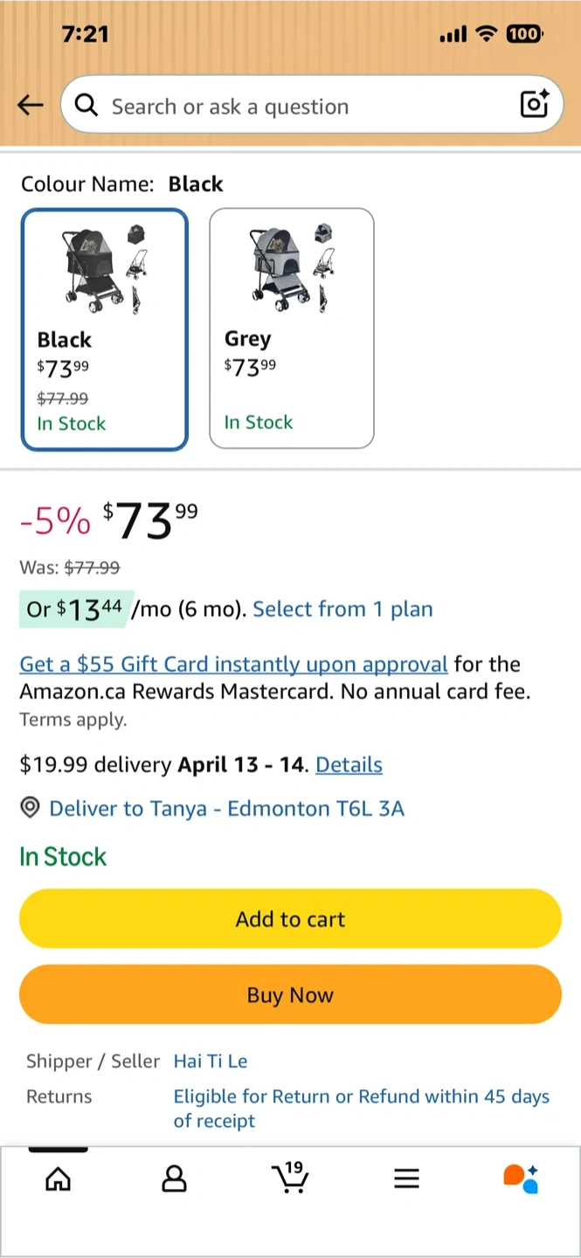Change the Deliver to Tanya address
The width and height of the screenshot is (581, 1258).
226,808
